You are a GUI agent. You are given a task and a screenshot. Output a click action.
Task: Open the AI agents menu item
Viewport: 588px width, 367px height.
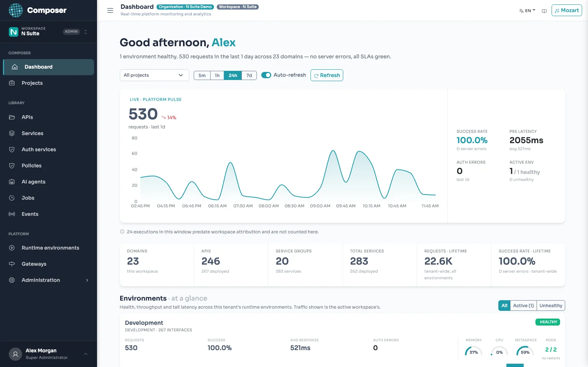49,182
